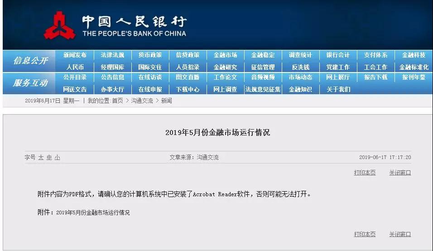Screen dimensions: 433x251
Task: Open the 法律法规 menu item
Action: tap(112, 55)
